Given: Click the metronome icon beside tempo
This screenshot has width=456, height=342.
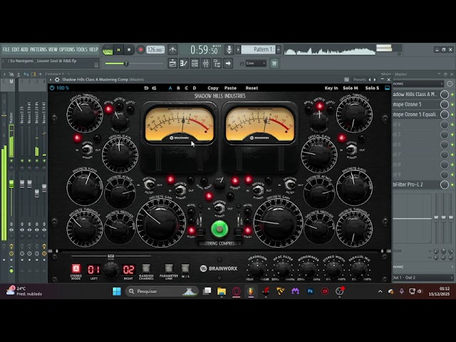Looking at the screenshot, I should tap(172, 50).
